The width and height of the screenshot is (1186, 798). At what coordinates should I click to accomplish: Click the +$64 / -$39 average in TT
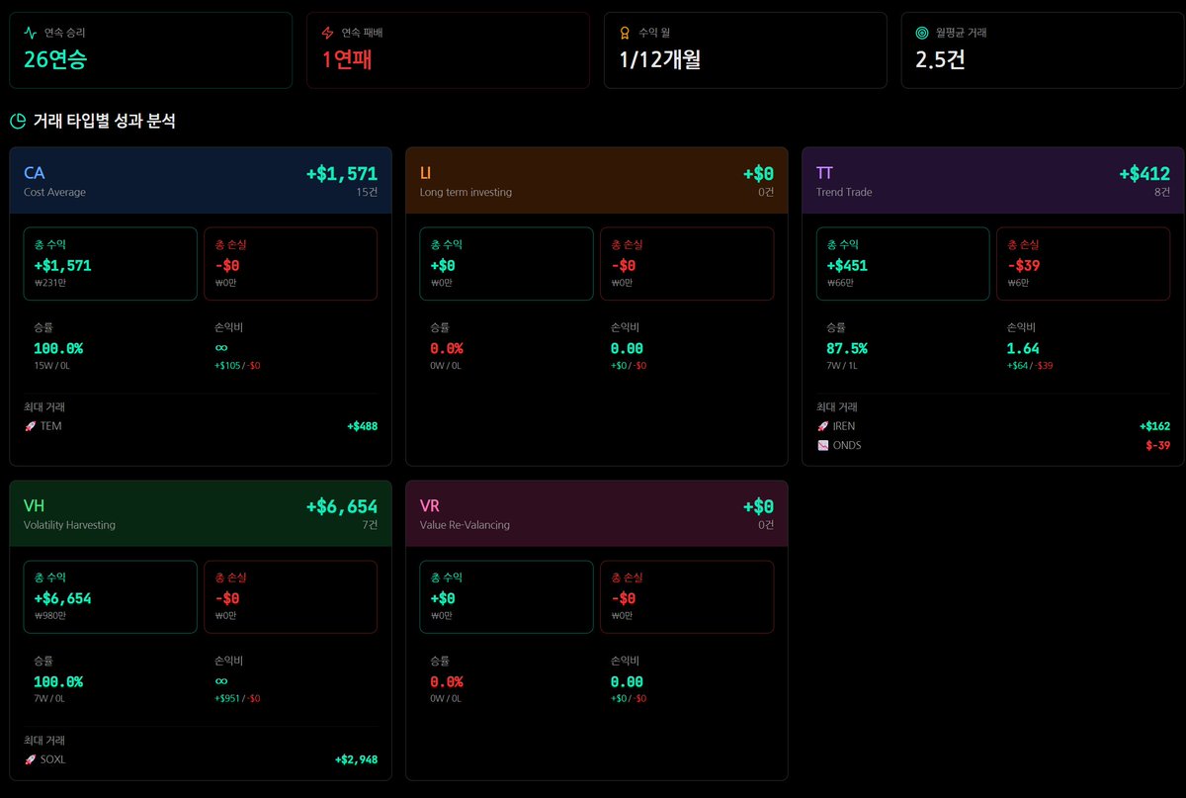click(x=1031, y=366)
